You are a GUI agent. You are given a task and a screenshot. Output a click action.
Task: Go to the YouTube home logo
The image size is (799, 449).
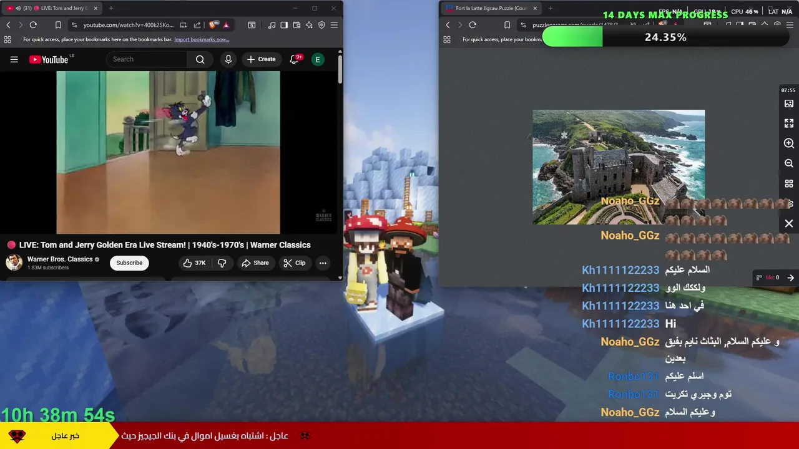49,59
